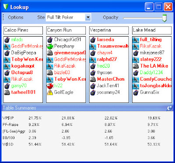Click BB/100 value -3.95
The width and height of the screenshot is (175, 163).
coord(66,138)
